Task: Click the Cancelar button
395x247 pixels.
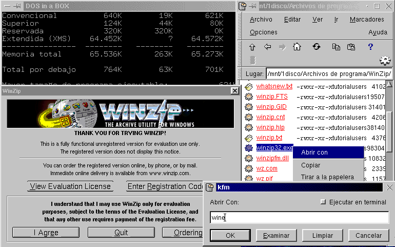Action: coord(368,235)
